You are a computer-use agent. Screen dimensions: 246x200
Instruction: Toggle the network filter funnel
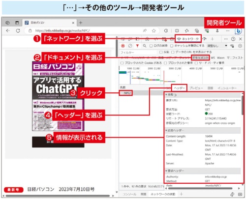137,46
